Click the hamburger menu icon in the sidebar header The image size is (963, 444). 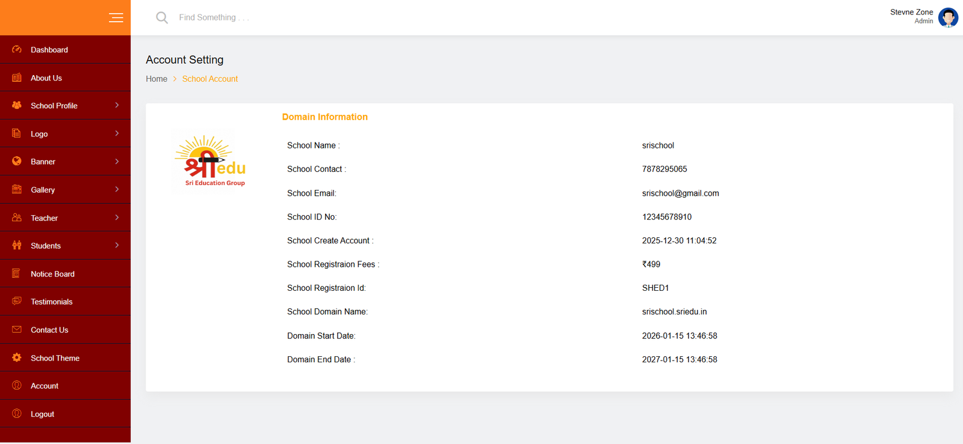coord(116,17)
